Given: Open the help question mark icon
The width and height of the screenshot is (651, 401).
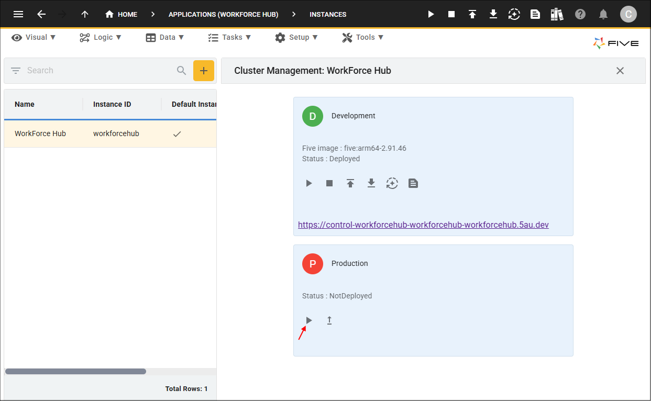Looking at the screenshot, I should pyautogui.click(x=580, y=14).
